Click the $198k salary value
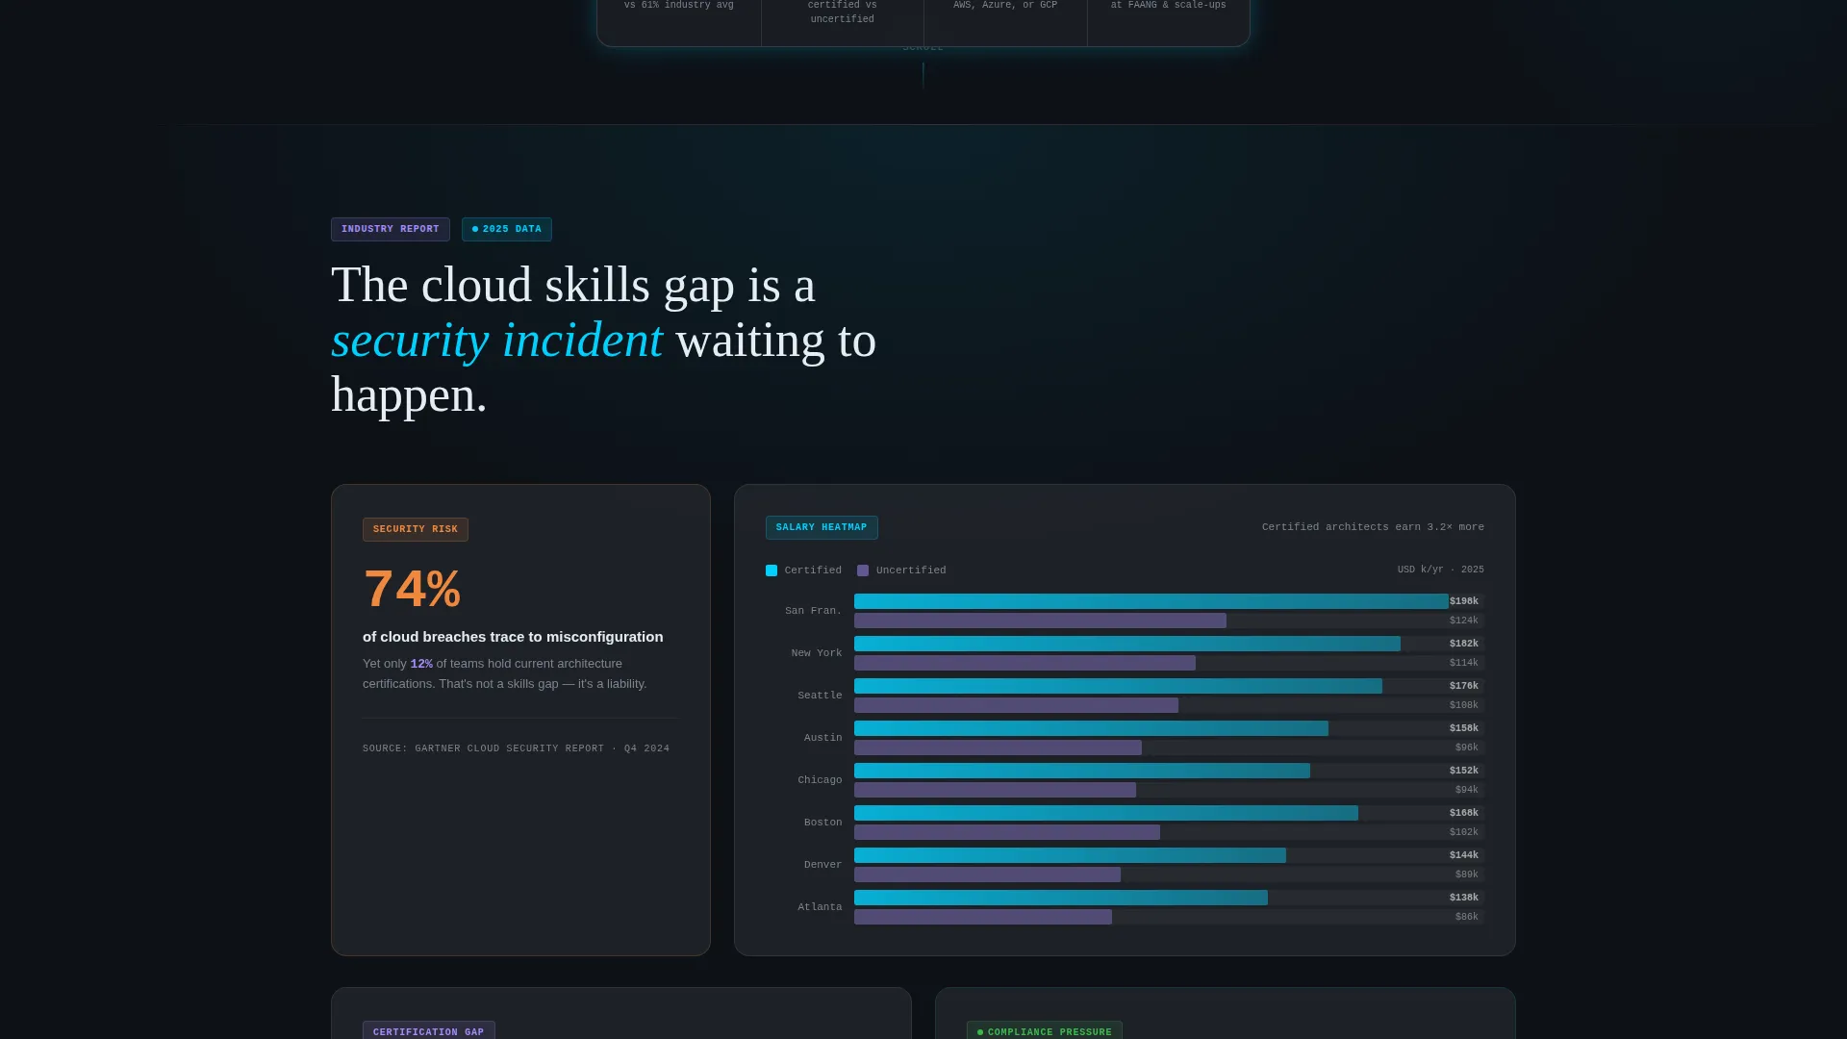This screenshot has width=1847, height=1039. 1464,601
